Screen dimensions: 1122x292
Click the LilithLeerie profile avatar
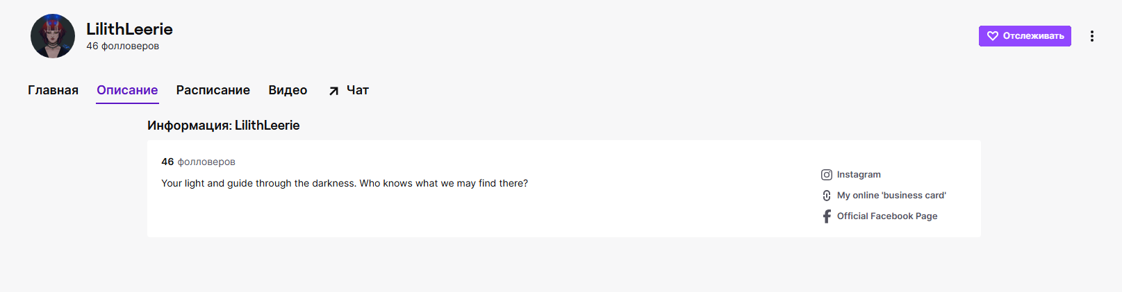tap(53, 36)
